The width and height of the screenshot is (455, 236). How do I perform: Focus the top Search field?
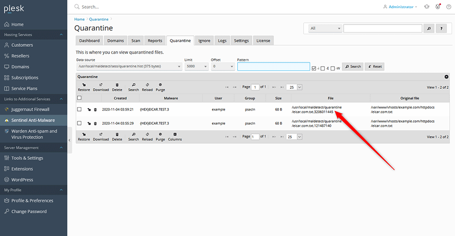click(90, 7)
